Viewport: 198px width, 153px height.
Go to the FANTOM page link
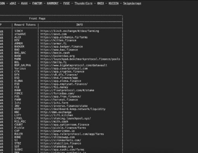(x=37, y=3)
